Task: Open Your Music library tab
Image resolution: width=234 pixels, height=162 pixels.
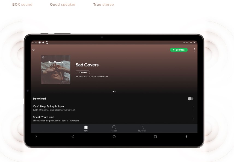Action: [142, 129]
